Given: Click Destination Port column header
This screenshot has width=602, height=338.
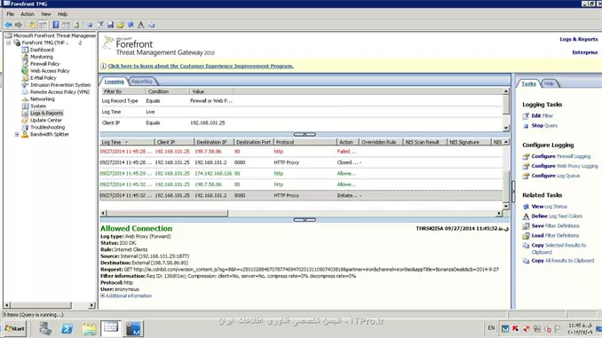Looking at the screenshot, I should (x=253, y=142).
